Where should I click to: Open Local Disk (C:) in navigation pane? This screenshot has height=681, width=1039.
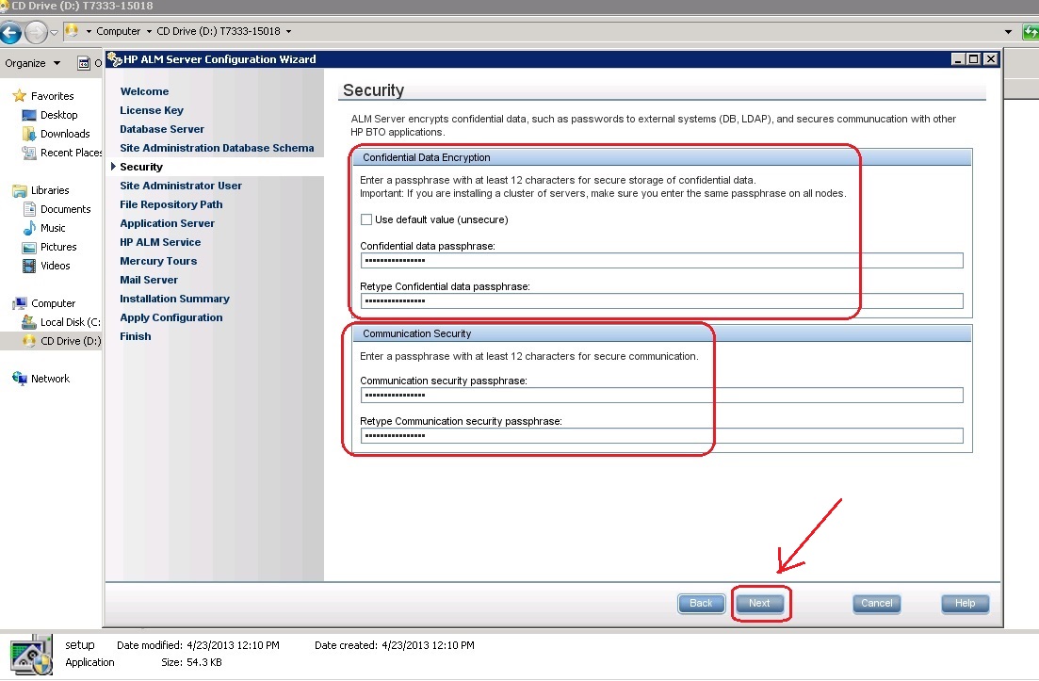[x=71, y=322]
